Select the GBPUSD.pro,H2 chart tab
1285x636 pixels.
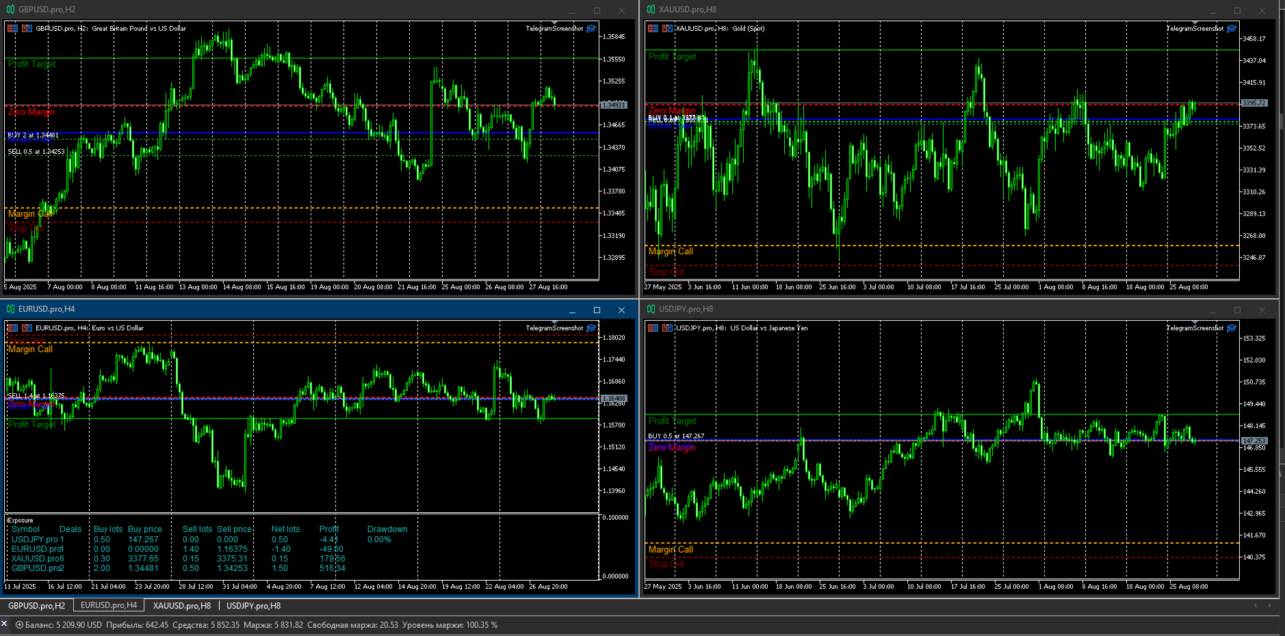[36, 605]
